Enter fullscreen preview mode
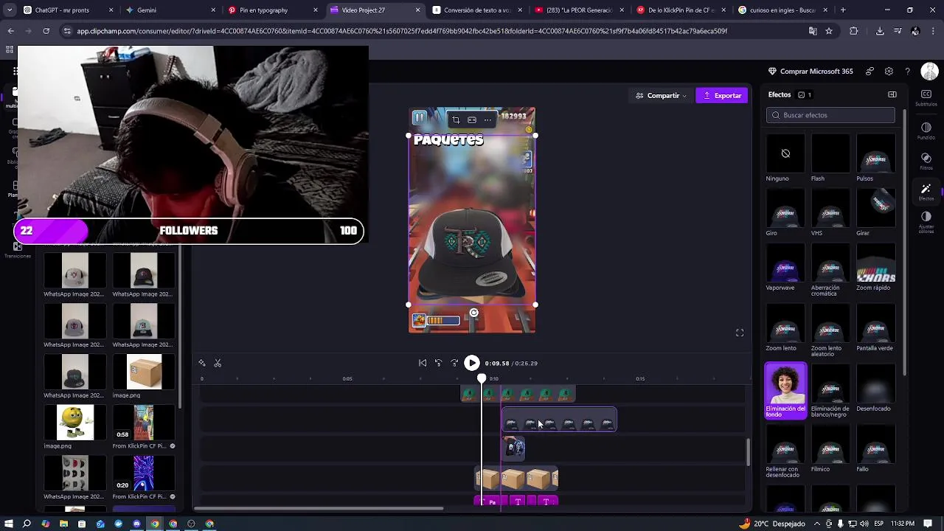This screenshot has height=531, width=944. [x=740, y=333]
